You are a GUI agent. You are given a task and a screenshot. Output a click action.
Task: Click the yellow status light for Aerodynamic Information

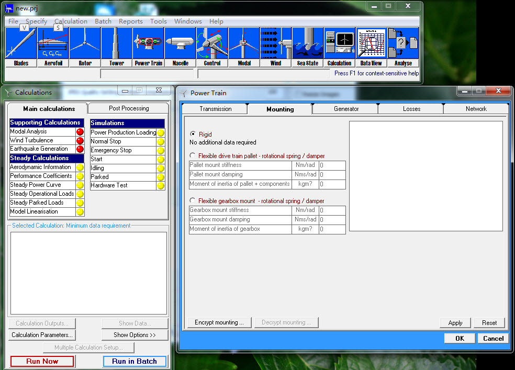coord(80,167)
